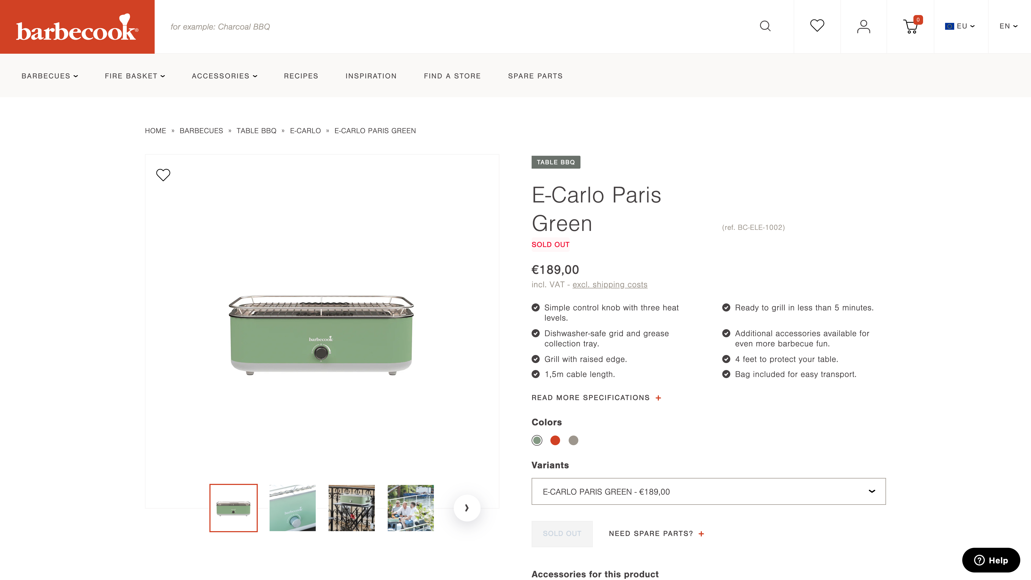
Task: View the balcony railing photo thumbnail
Action: pos(351,508)
